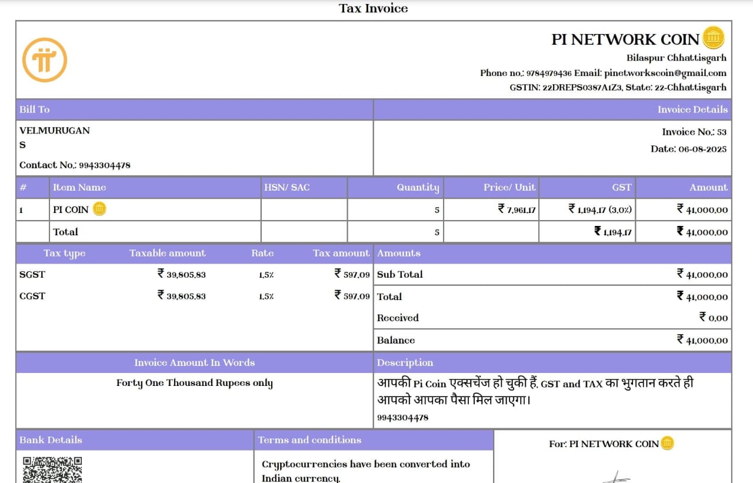
Task: Click the CGST tax type label
Action: [x=32, y=296]
